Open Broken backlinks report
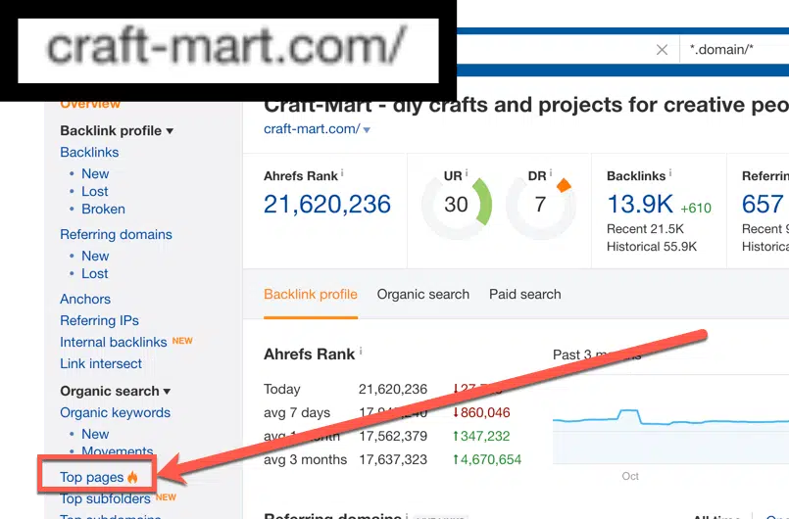The height and width of the screenshot is (519, 789). tap(103, 210)
